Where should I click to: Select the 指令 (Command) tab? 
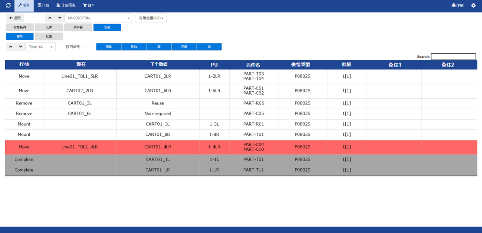pos(20,36)
